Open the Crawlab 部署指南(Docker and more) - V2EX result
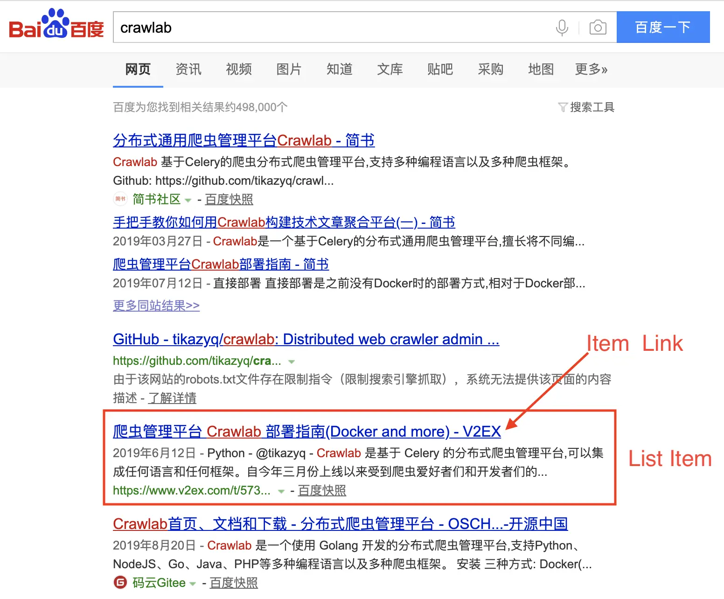The height and width of the screenshot is (599, 724). tap(307, 432)
